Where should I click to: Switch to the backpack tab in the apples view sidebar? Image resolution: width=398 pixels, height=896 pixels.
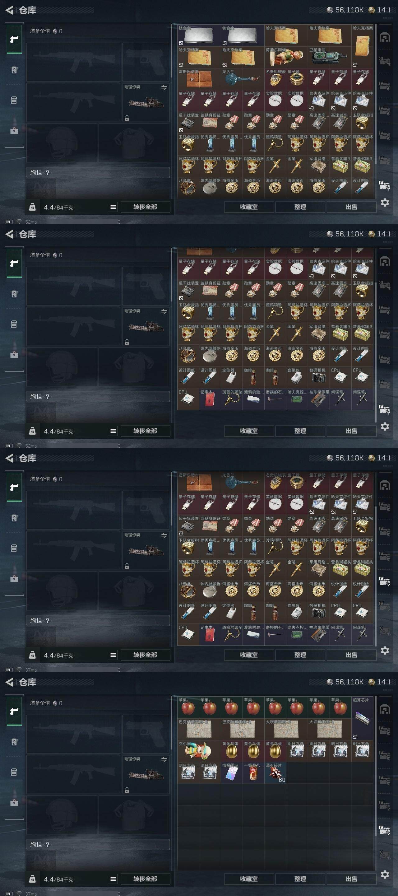tap(14, 772)
